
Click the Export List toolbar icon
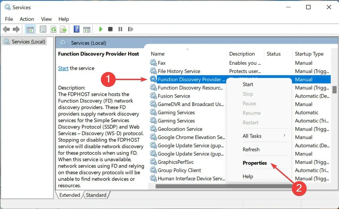[x=63, y=29]
